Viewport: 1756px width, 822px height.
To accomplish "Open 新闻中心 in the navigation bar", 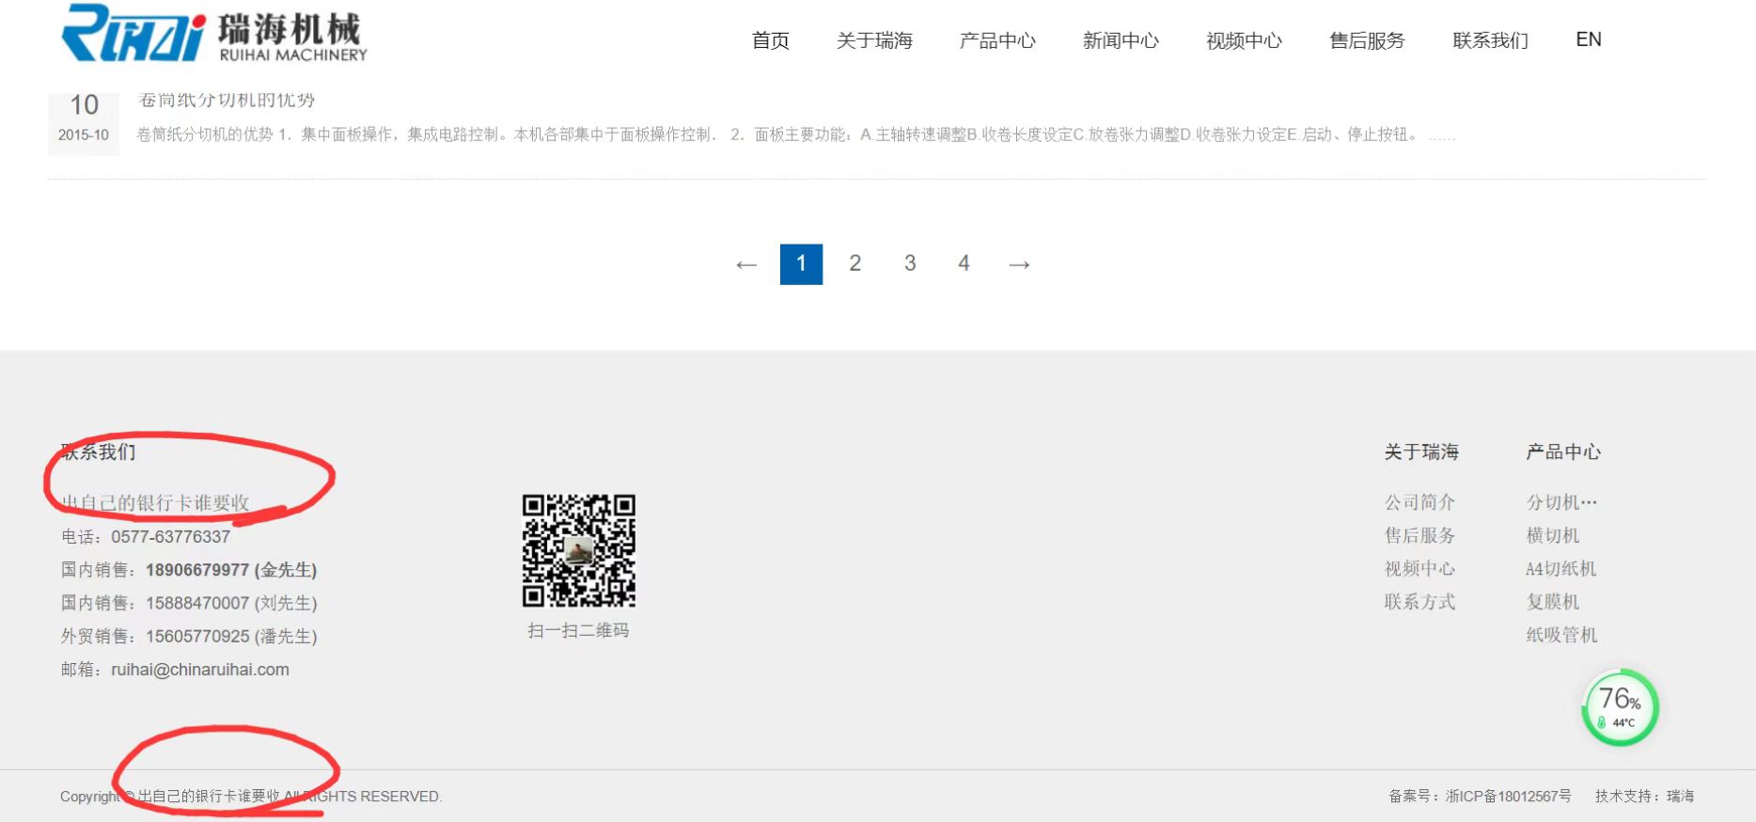I will tap(1121, 40).
